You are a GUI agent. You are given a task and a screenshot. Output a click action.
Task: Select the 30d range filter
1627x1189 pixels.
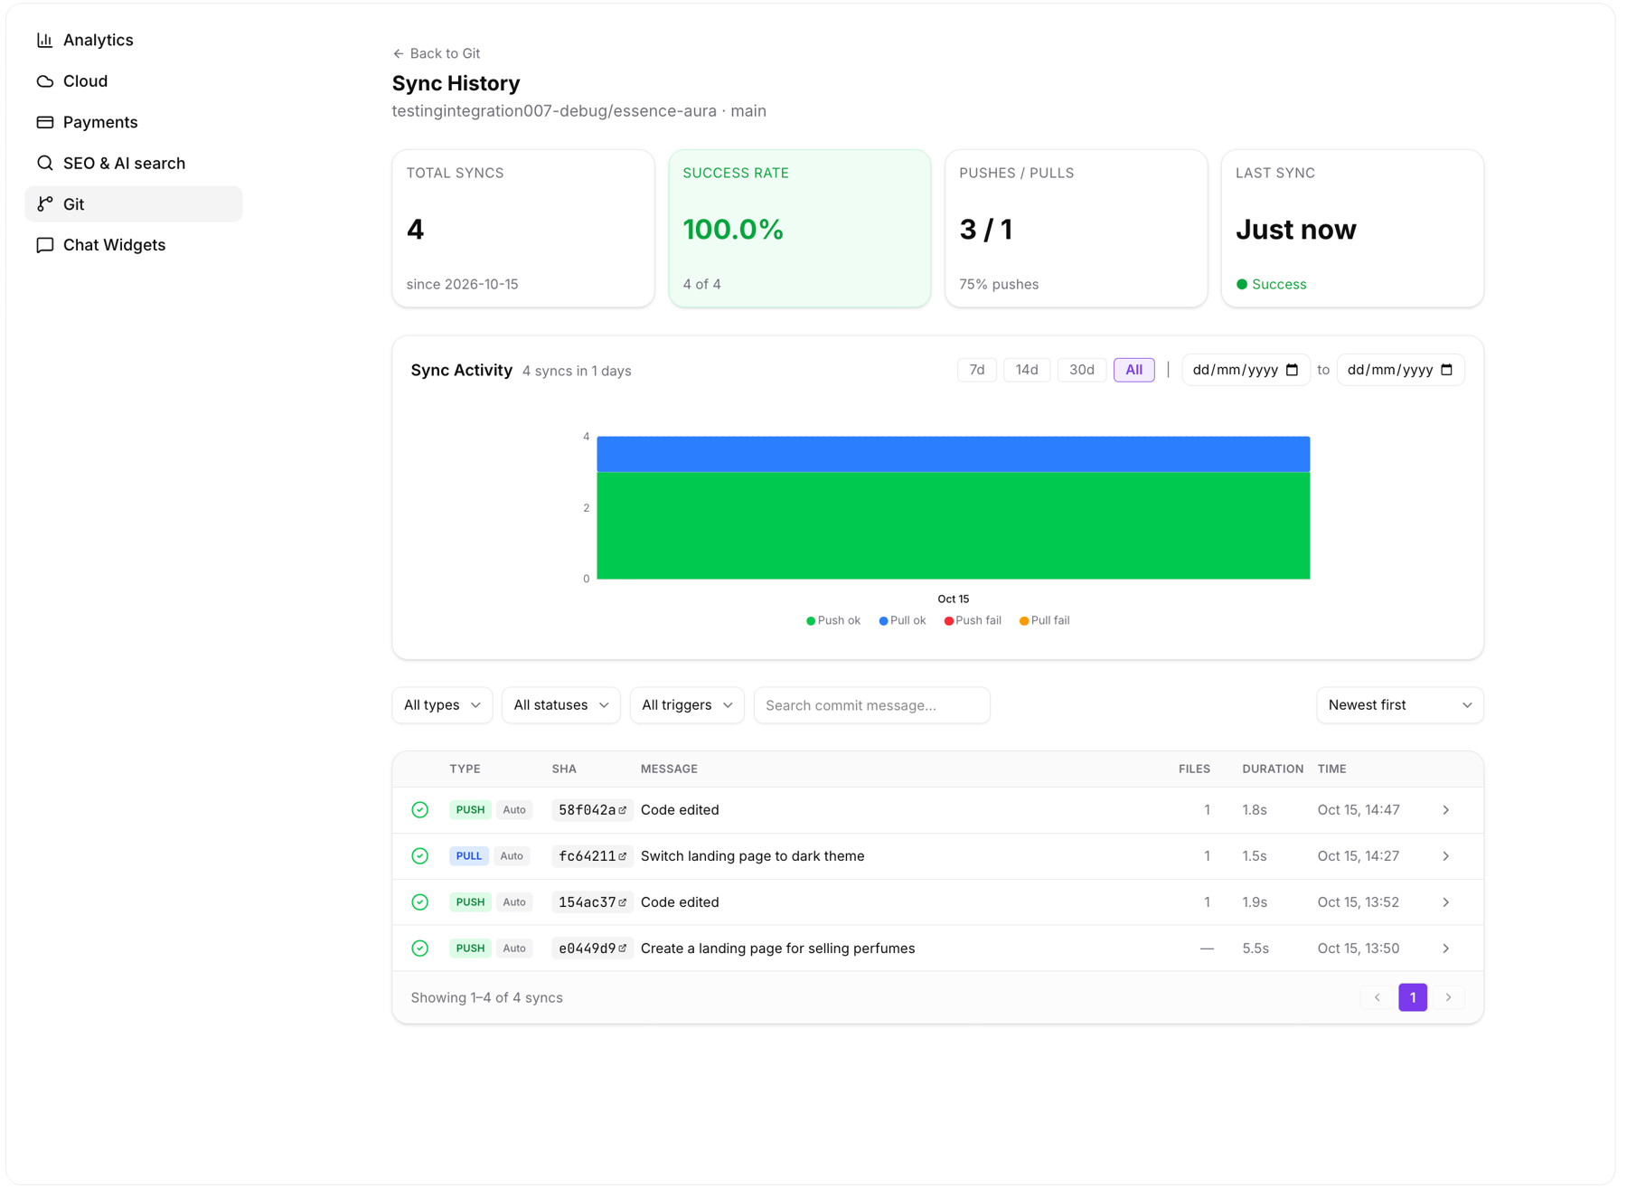1081,370
